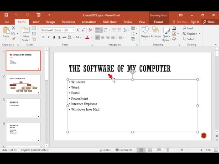Expand the Numbering dropdown arrow
Viewport: 219px width, 164px height.
pos(109,30)
